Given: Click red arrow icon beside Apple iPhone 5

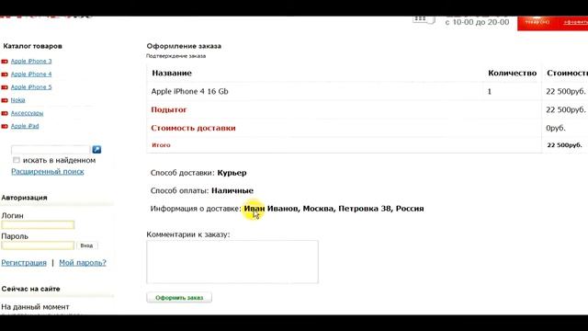Looking at the screenshot, I should click(x=5, y=87).
